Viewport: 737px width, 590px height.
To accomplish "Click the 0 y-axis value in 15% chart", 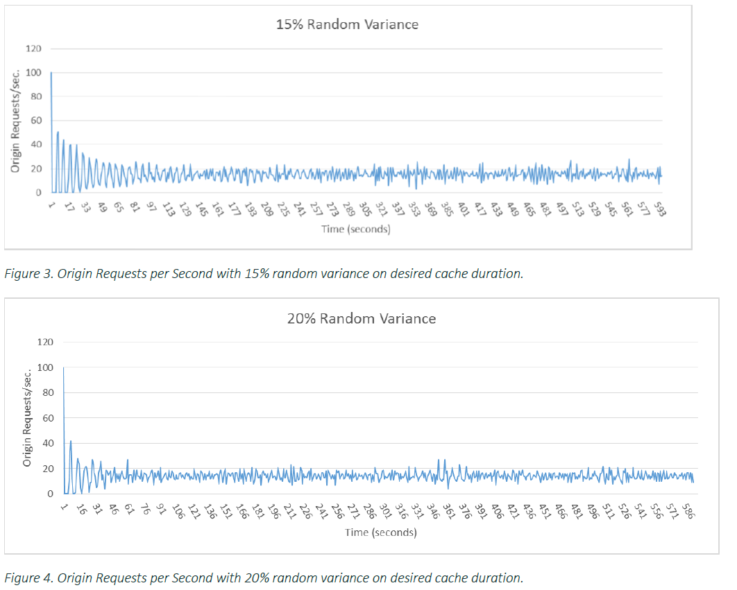I will click(x=39, y=192).
